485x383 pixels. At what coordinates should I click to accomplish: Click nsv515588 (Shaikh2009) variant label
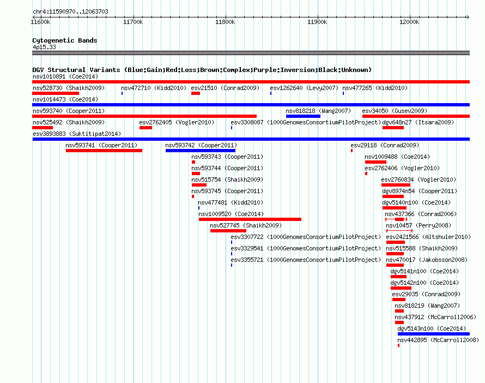422,248
